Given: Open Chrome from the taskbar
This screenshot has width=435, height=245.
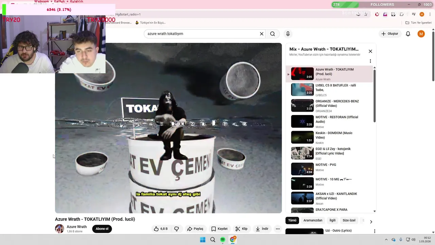Looking at the screenshot, I should pyautogui.click(x=233, y=240).
